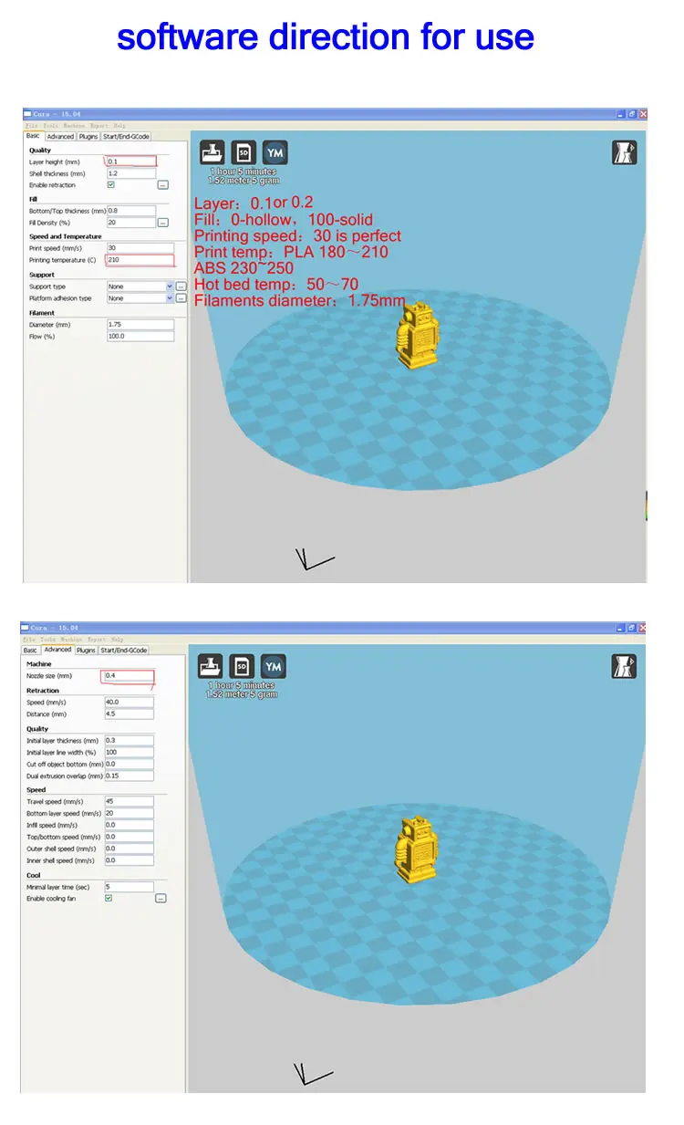Toggle the Enable retraction checkbox
The width and height of the screenshot is (684, 1125).
pyautogui.click(x=110, y=184)
